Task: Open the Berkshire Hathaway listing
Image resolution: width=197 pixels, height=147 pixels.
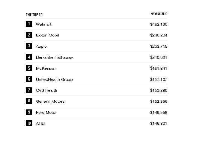Action: point(54,57)
